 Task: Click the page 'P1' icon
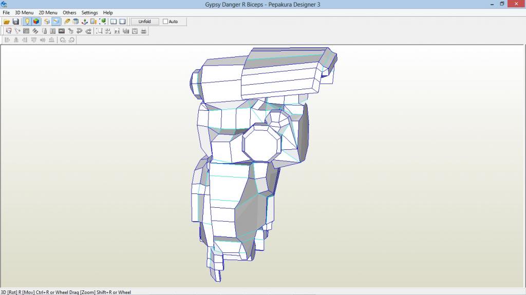(117, 31)
